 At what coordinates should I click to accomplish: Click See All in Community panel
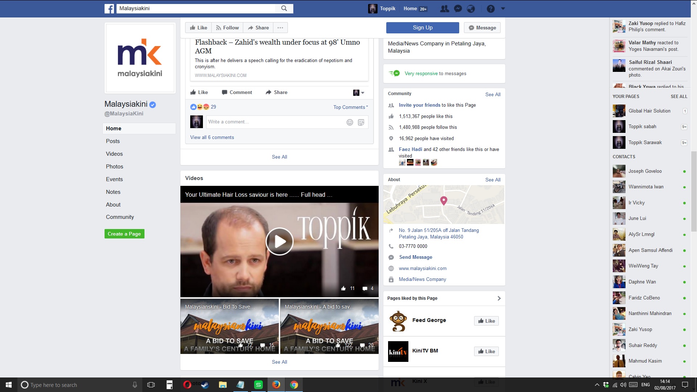pos(493,94)
